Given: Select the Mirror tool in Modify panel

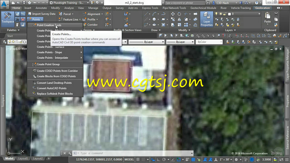Looking at the screenshot, I should (x=179, y=19).
